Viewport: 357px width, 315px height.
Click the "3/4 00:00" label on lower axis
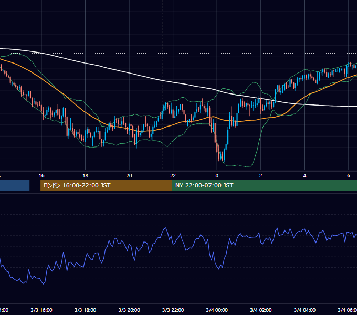tap(217, 310)
